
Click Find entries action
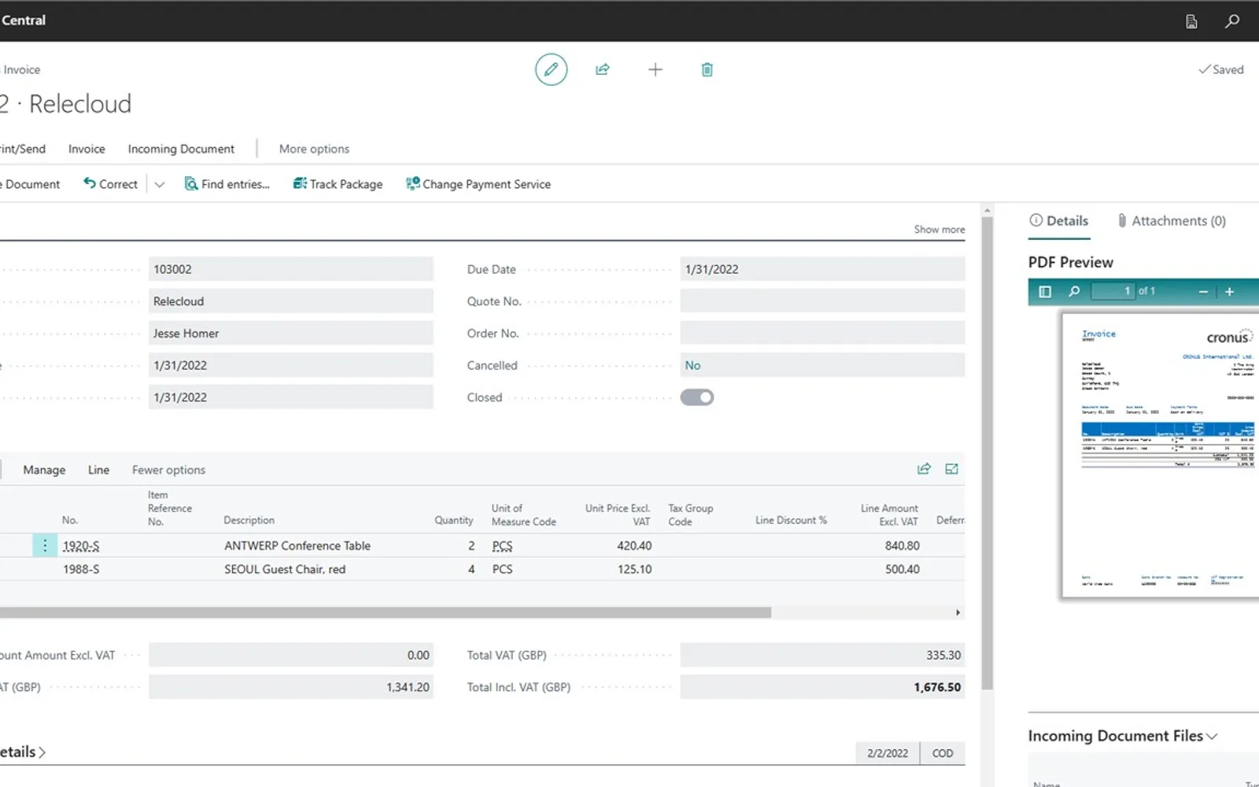(x=227, y=183)
